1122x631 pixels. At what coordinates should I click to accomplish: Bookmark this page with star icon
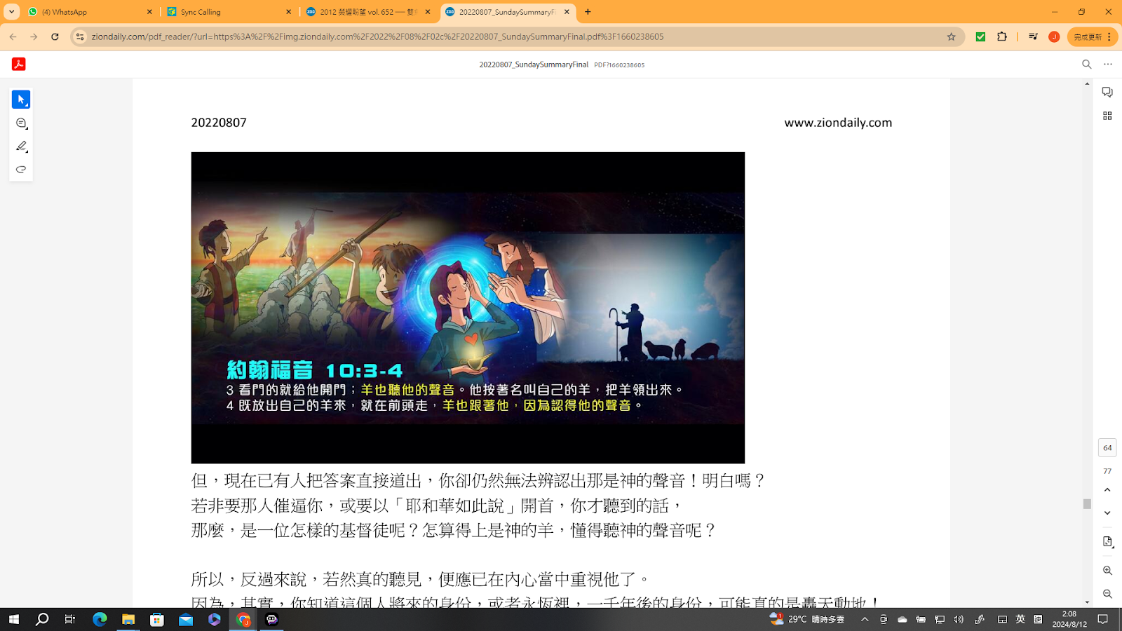pos(952,36)
